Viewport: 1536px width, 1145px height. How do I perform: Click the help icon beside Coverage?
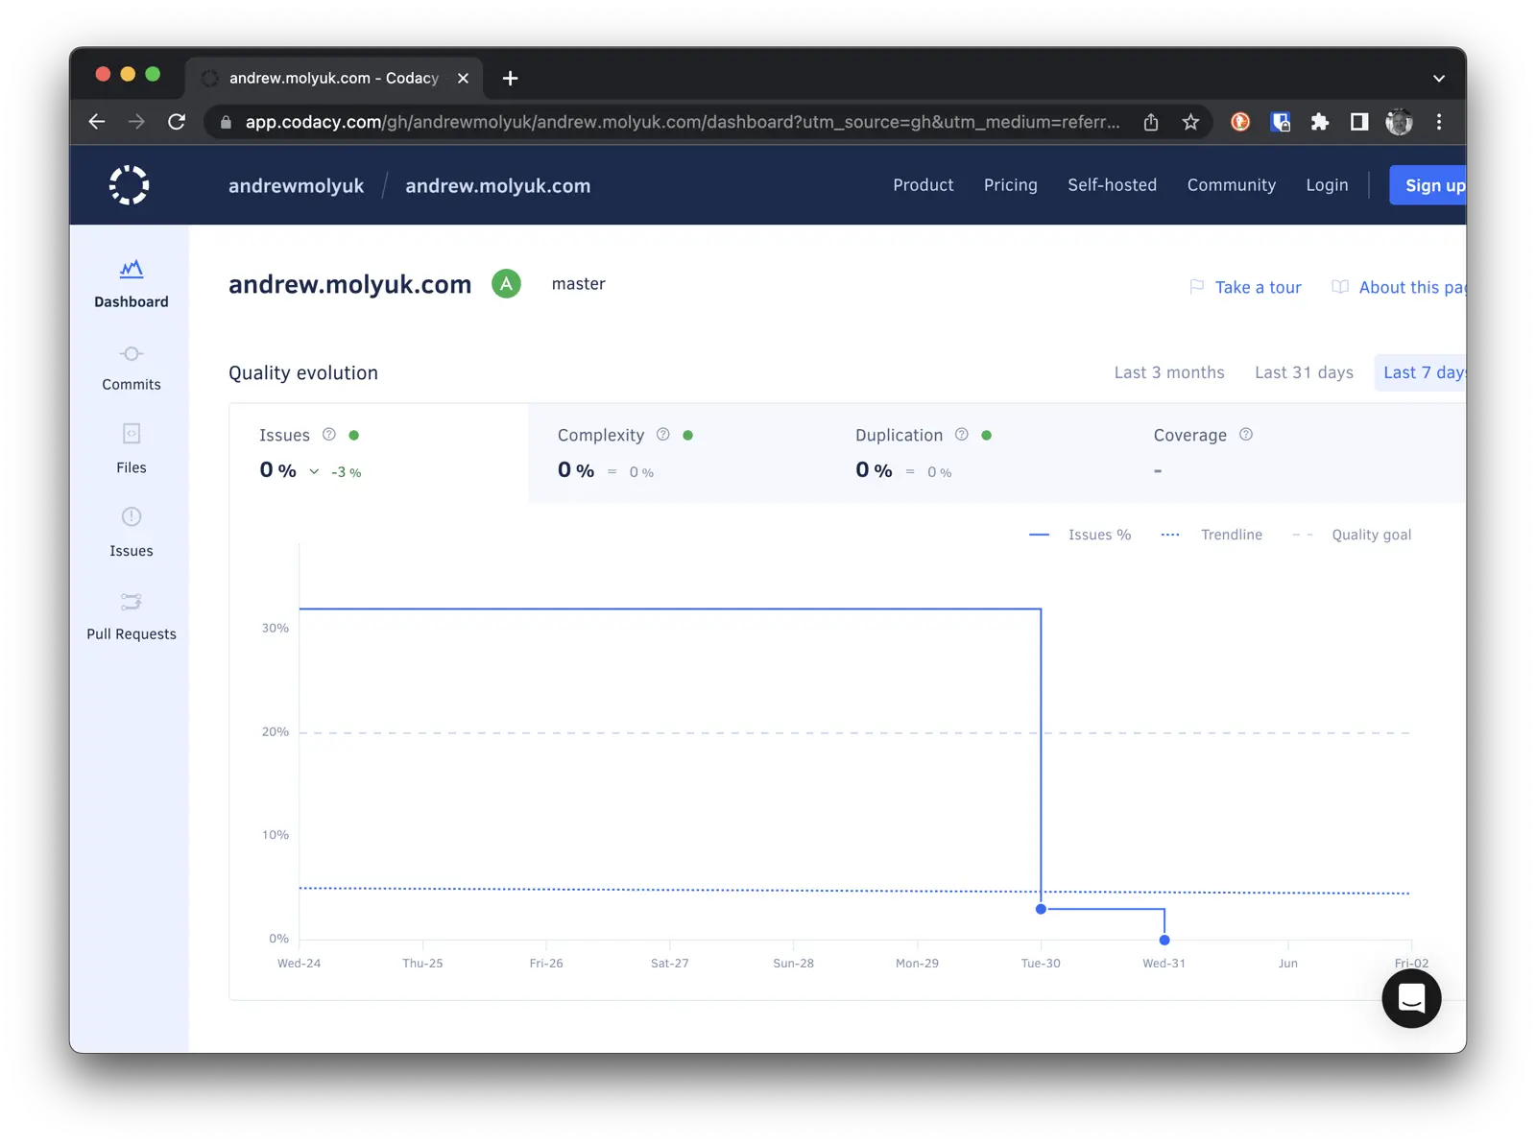pos(1245,435)
